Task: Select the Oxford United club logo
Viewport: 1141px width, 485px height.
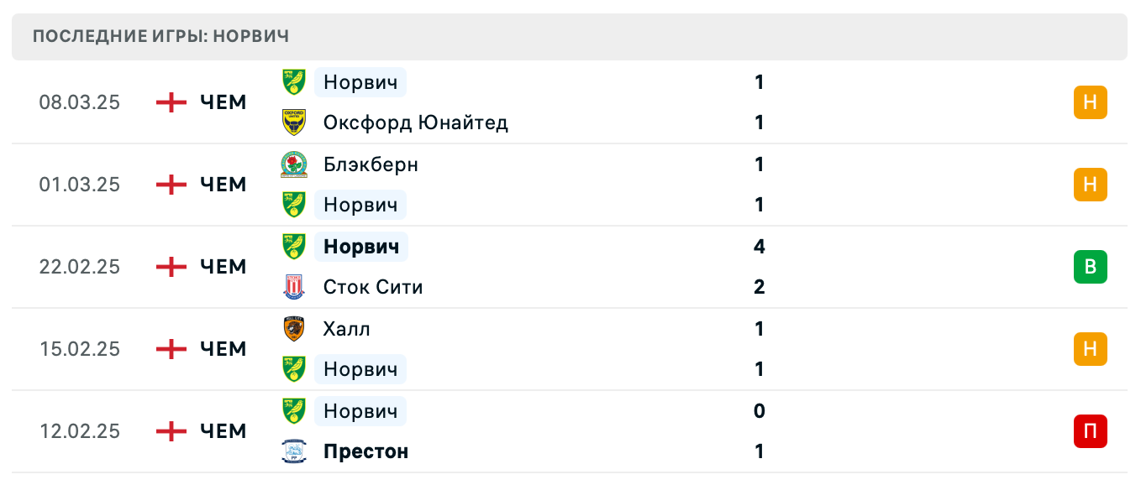Action: coord(294,122)
